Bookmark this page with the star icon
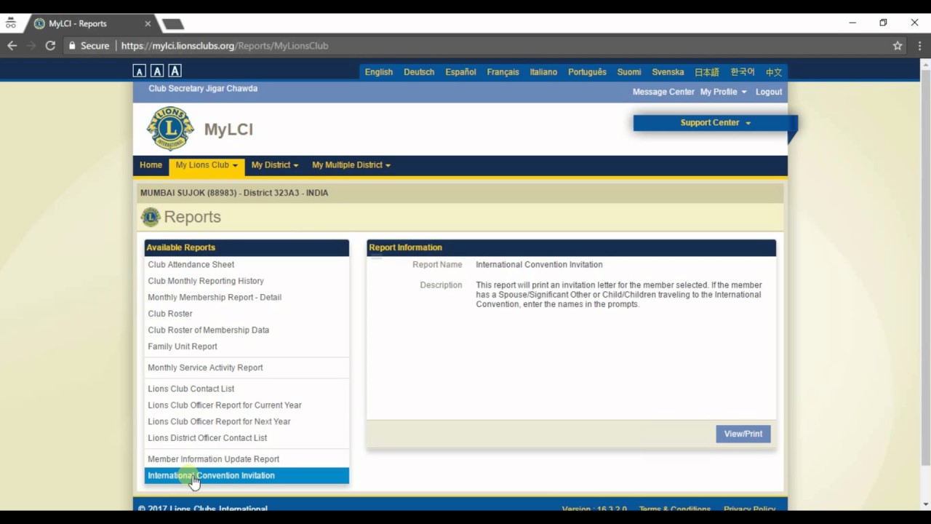Screen dimensions: 931x524 pos(898,45)
